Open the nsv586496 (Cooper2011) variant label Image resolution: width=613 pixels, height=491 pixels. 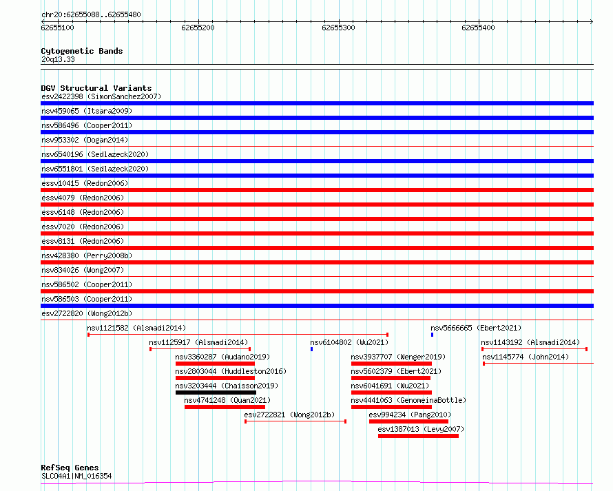[x=87, y=125]
